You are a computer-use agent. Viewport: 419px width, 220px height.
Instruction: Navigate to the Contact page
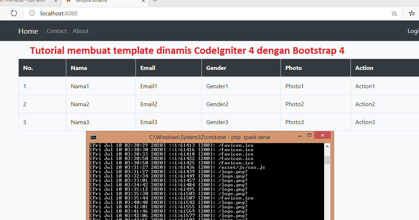point(56,31)
